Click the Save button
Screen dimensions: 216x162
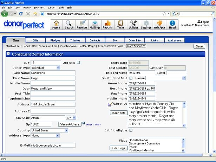pyautogui.click(x=199, y=46)
